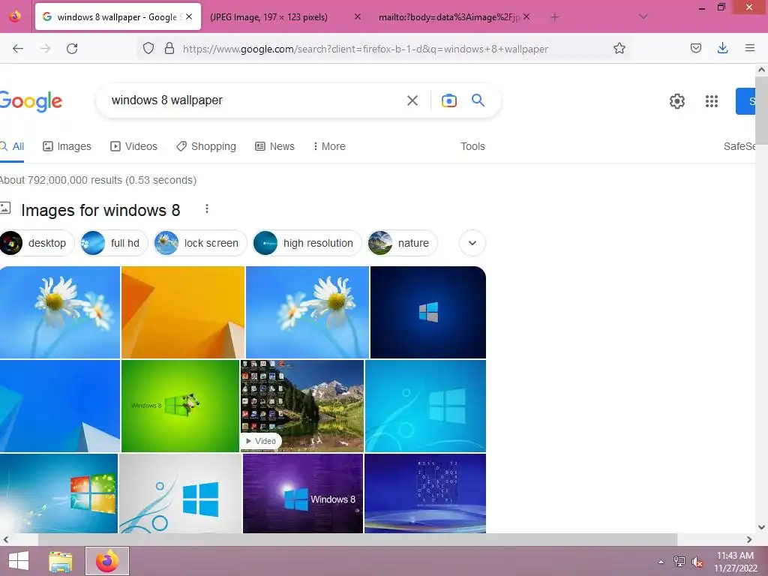This screenshot has height=576, width=768.
Task: Close the JPEG Image tab
Action: pos(358,16)
